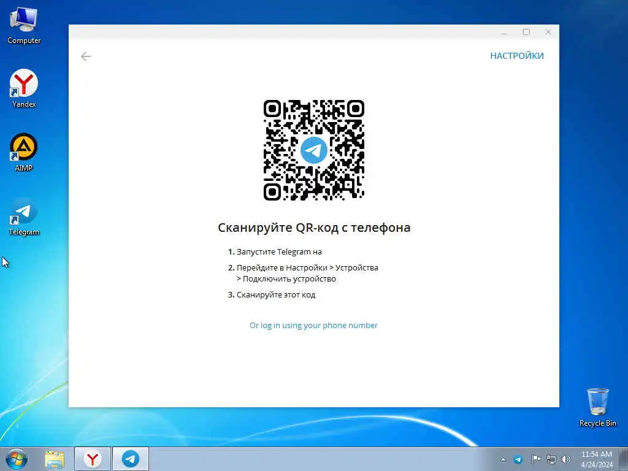Click step 'Перейдите в Настройки > Устройства'

[x=307, y=267]
